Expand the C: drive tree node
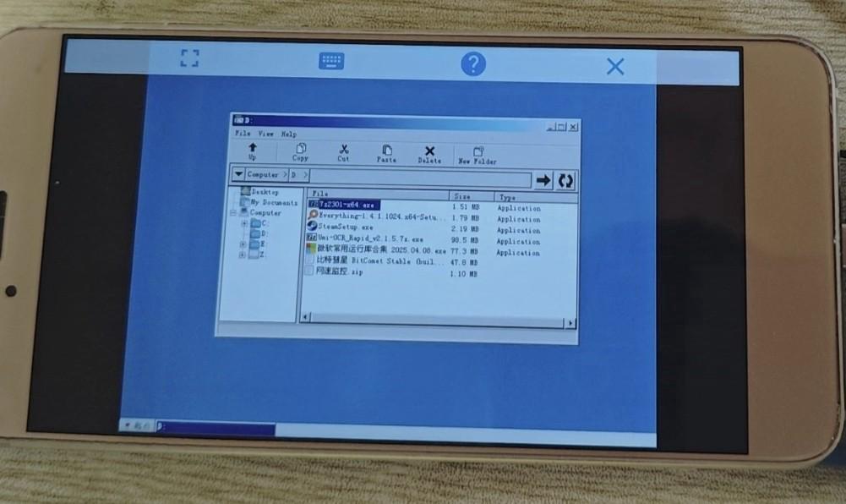This screenshot has width=846, height=504. [x=245, y=223]
